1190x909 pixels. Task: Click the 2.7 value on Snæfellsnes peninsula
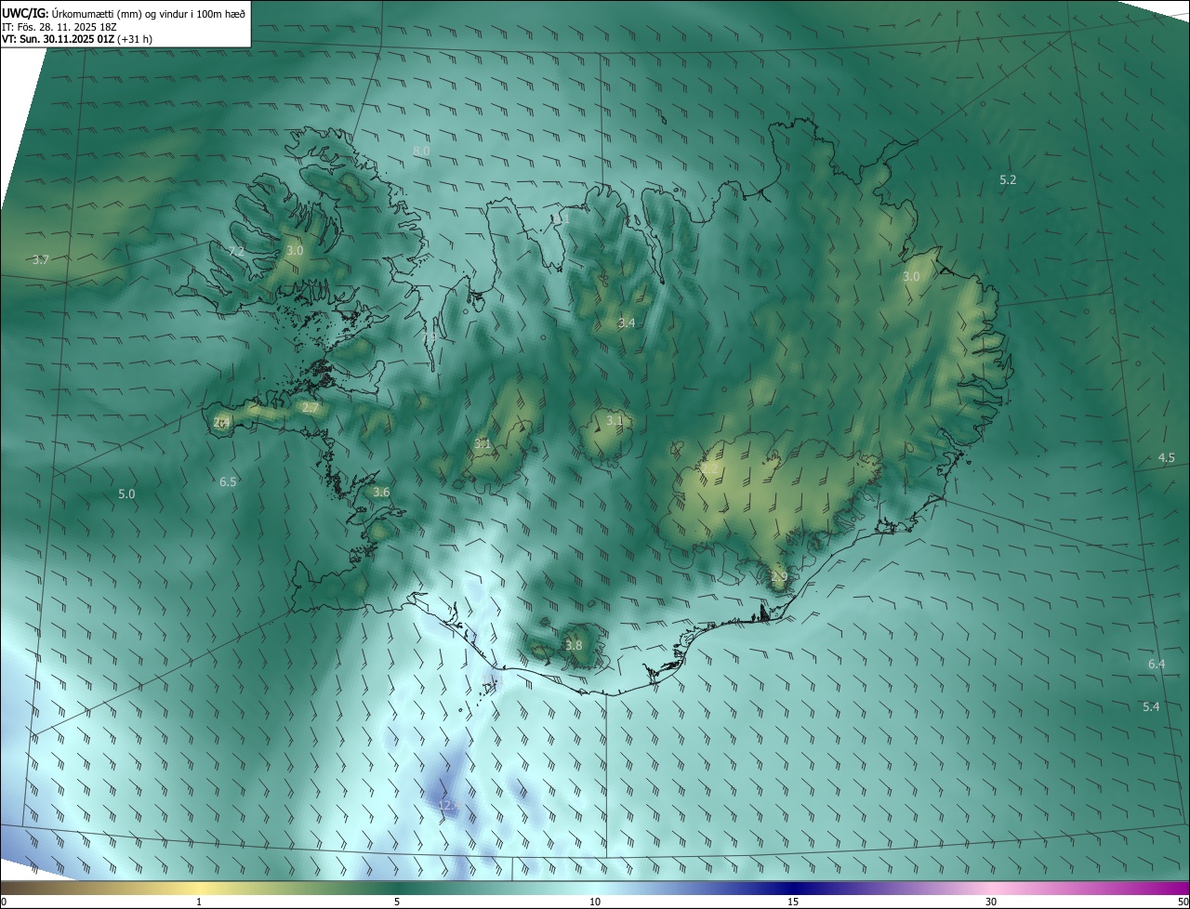(x=311, y=408)
